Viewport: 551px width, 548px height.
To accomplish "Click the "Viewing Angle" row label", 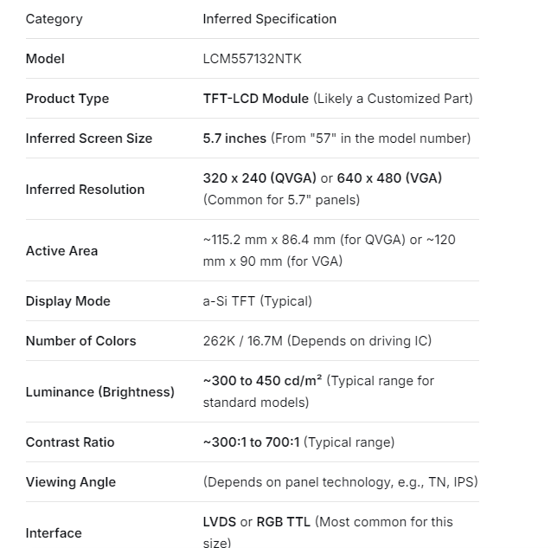I will click(x=70, y=482).
